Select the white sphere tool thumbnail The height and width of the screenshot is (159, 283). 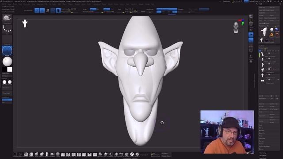tap(272, 30)
